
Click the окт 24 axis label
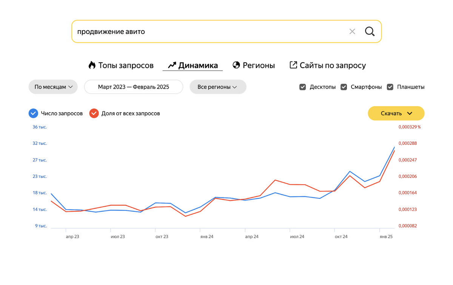pyautogui.click(x=341, y=237)
